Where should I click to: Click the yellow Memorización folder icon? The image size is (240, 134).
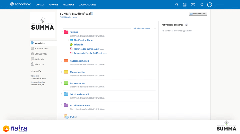(66, 72)
